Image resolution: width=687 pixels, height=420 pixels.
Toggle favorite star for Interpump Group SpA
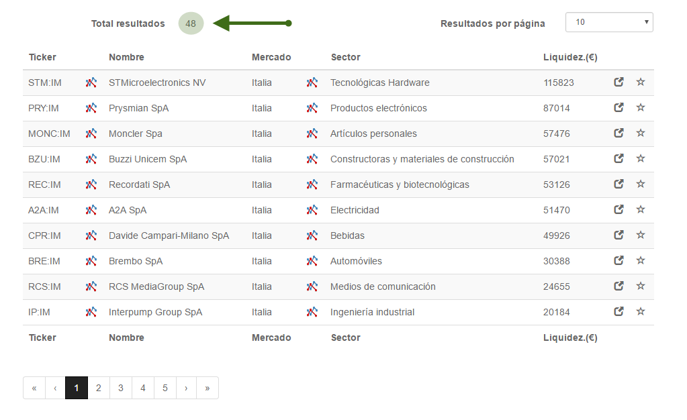point(641,311)
